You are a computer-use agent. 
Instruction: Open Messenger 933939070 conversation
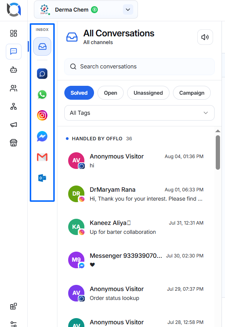click(136, 260)
